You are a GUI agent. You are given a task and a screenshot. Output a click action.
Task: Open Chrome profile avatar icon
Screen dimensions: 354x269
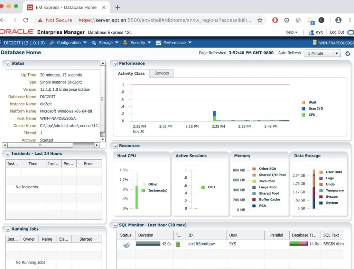[x=338, y=20]
